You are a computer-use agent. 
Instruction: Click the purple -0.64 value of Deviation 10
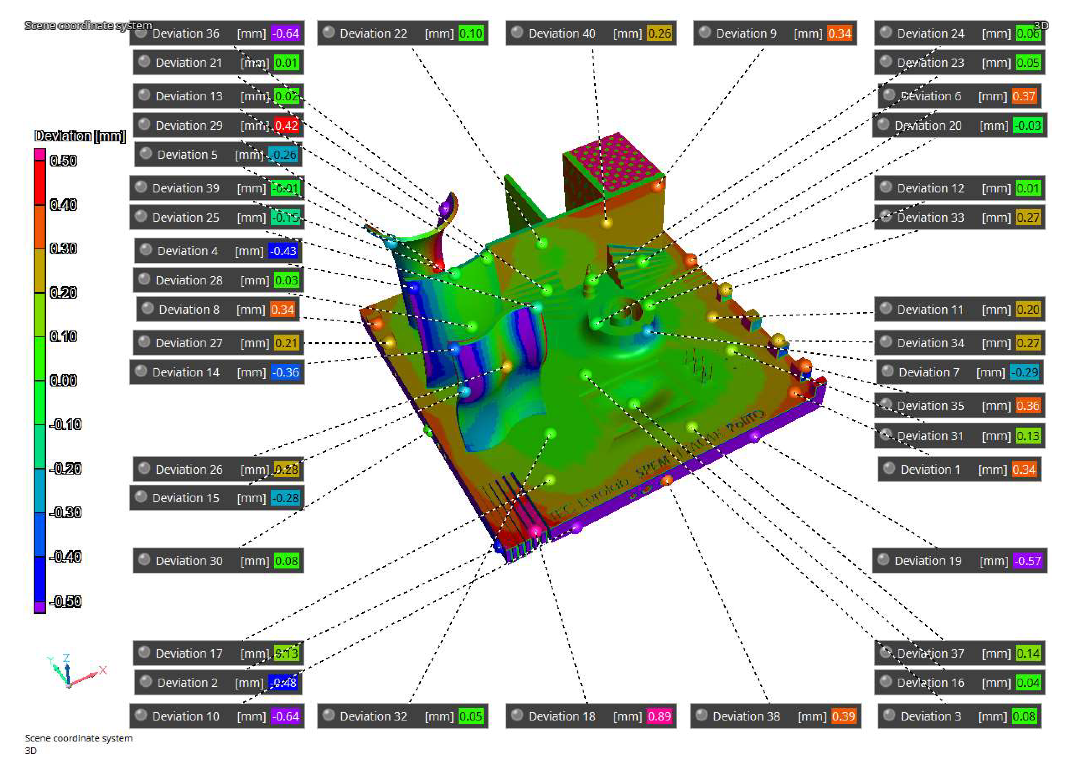click(x=285, y=716)
